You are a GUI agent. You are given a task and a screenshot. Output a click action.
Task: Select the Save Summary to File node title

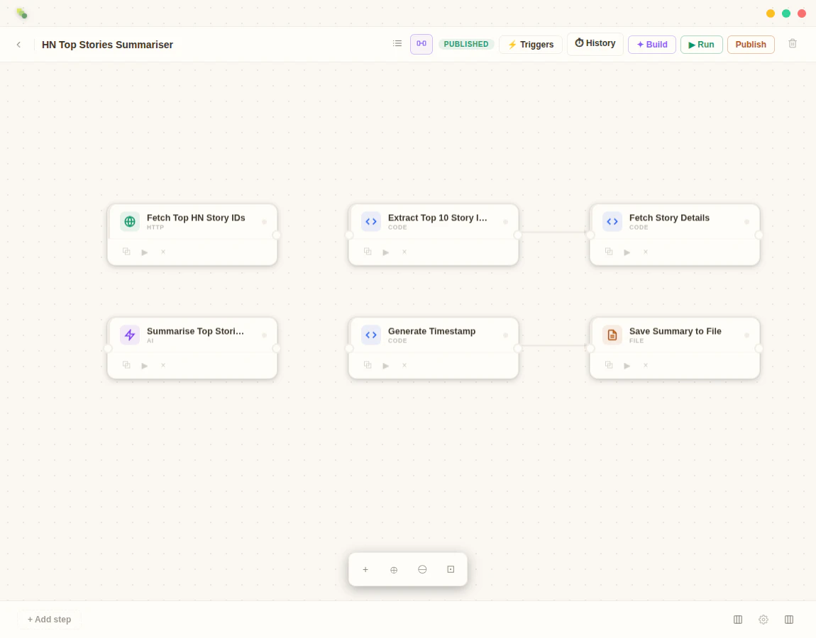point(675,331)
